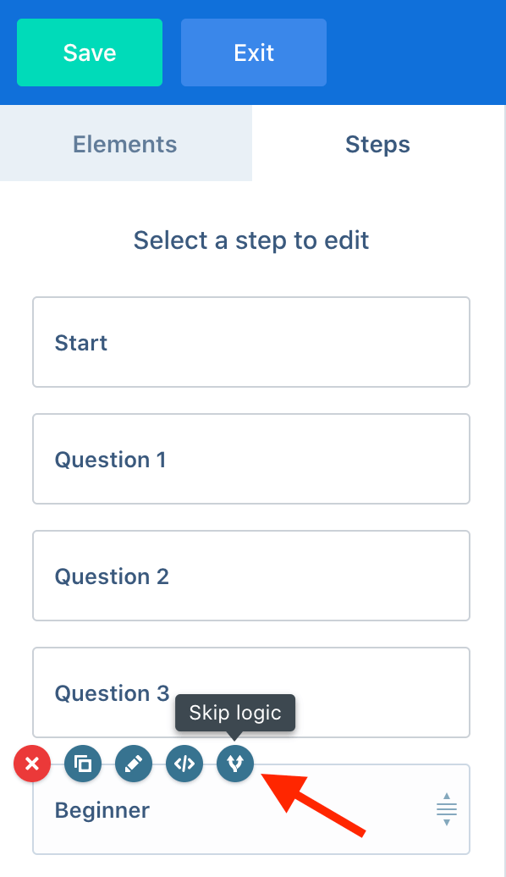
Task: Open Skip logic fork icon
Action: pyautogui.click(x=235, y=763)
